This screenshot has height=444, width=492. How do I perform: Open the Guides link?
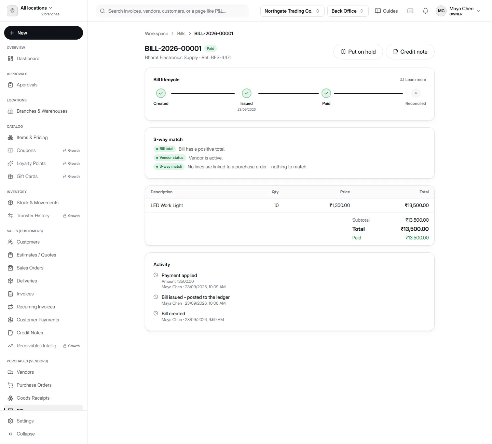point(386,11)
